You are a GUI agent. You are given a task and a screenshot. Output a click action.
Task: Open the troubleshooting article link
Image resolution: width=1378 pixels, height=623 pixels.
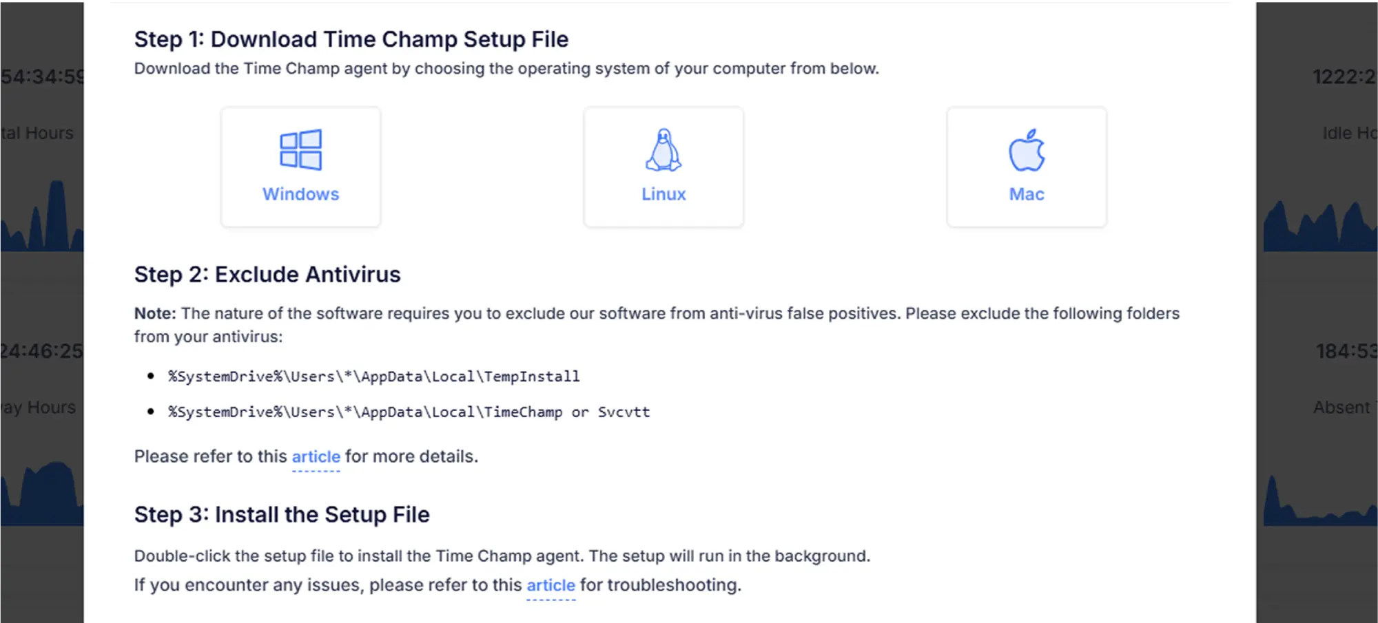[x=551, y=585]
